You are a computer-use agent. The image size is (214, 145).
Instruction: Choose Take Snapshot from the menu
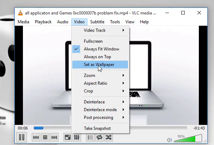(x=97, y=128)
